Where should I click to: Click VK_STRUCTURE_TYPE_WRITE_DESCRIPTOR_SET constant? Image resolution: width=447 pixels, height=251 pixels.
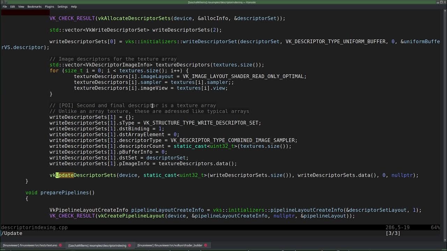pyautogui.click(x=201, y=123)
